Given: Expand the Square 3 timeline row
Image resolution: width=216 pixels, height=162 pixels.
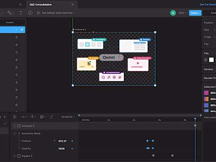Looking at the screenshot, I should click(15, 156).
